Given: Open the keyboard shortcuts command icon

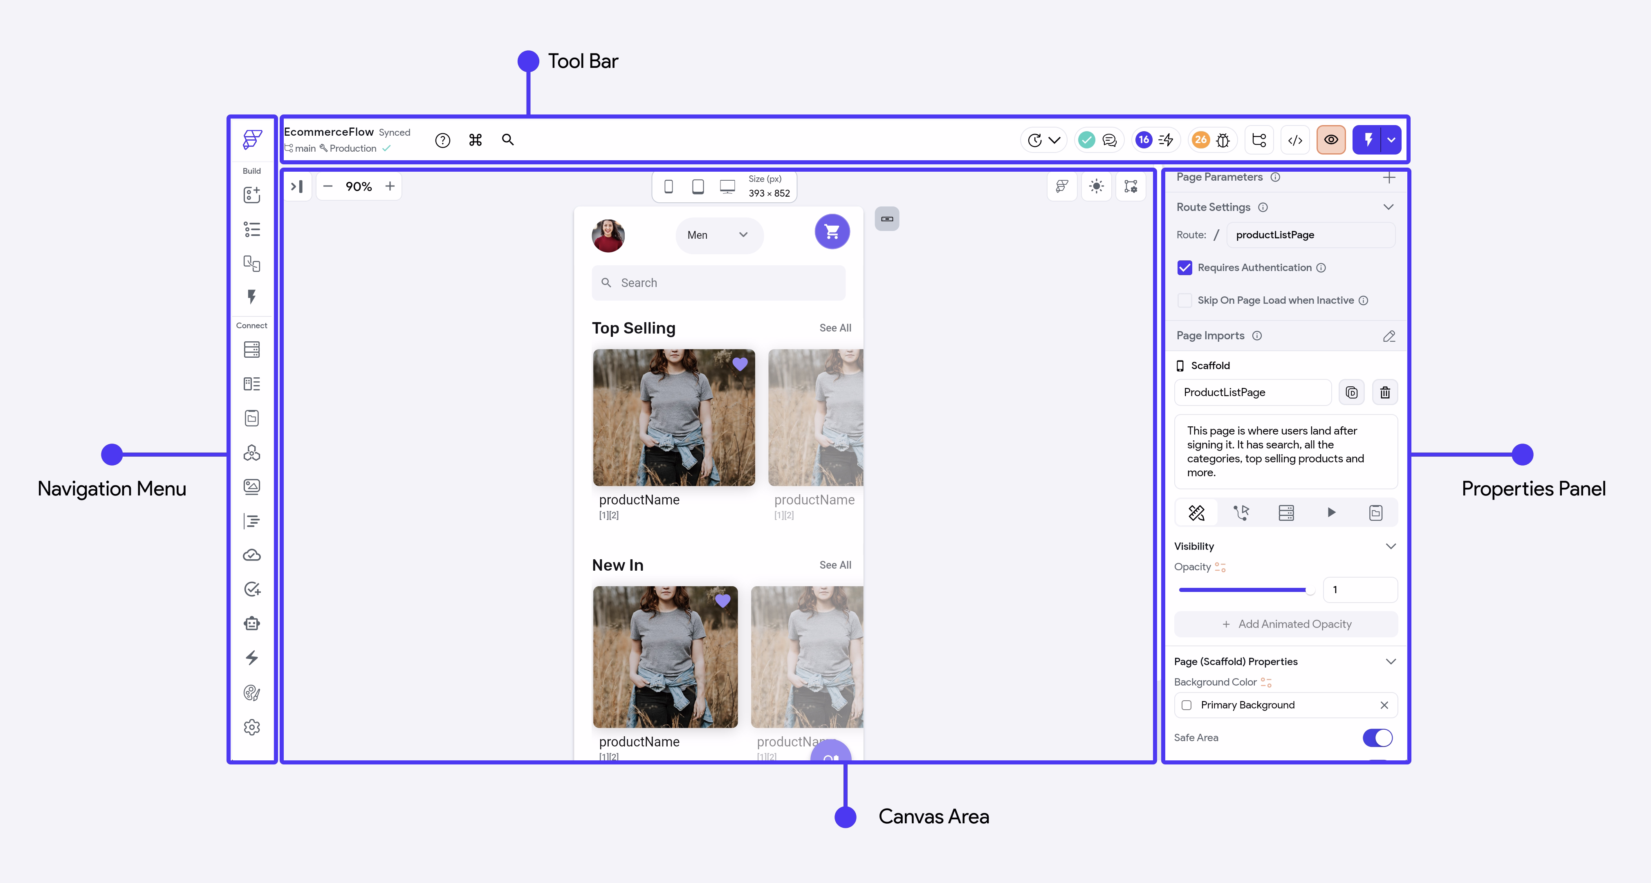Looking at the screenshot, I should pos(476,140).
